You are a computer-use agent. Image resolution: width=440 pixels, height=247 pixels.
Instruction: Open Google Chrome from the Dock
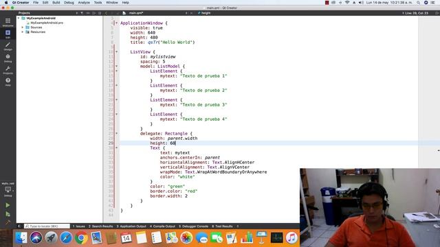[x=81, y=238]
